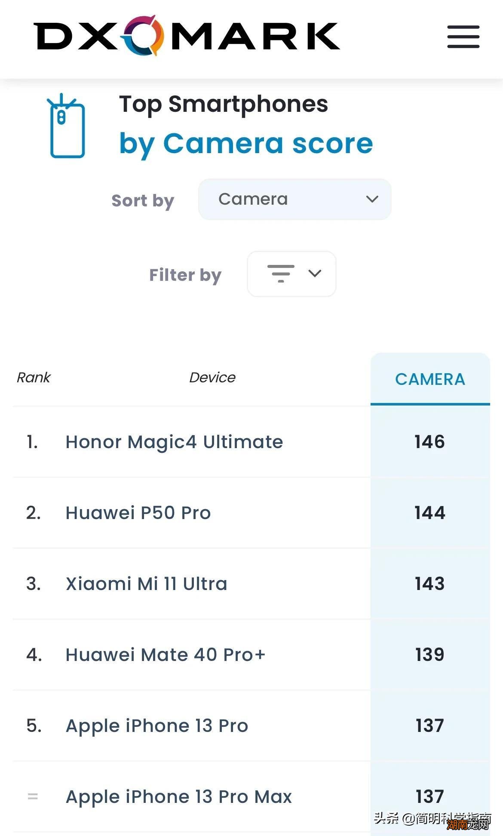Click Honor Magic4 camera score 146
Screen dimensions: 503x836
point(429,442)
